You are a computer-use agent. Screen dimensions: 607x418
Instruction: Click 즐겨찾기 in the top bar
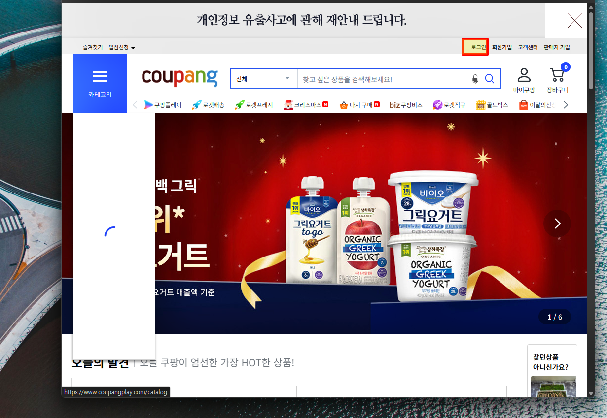pos(93,47)
